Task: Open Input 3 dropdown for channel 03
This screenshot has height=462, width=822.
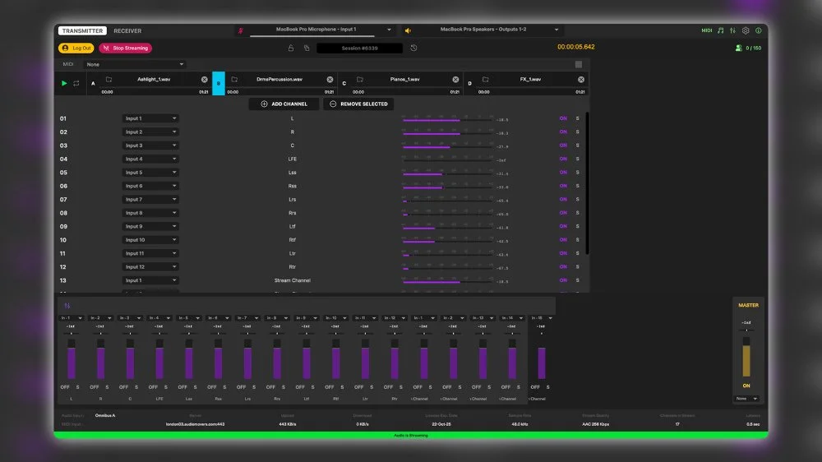Action: (x=150, y=146)
